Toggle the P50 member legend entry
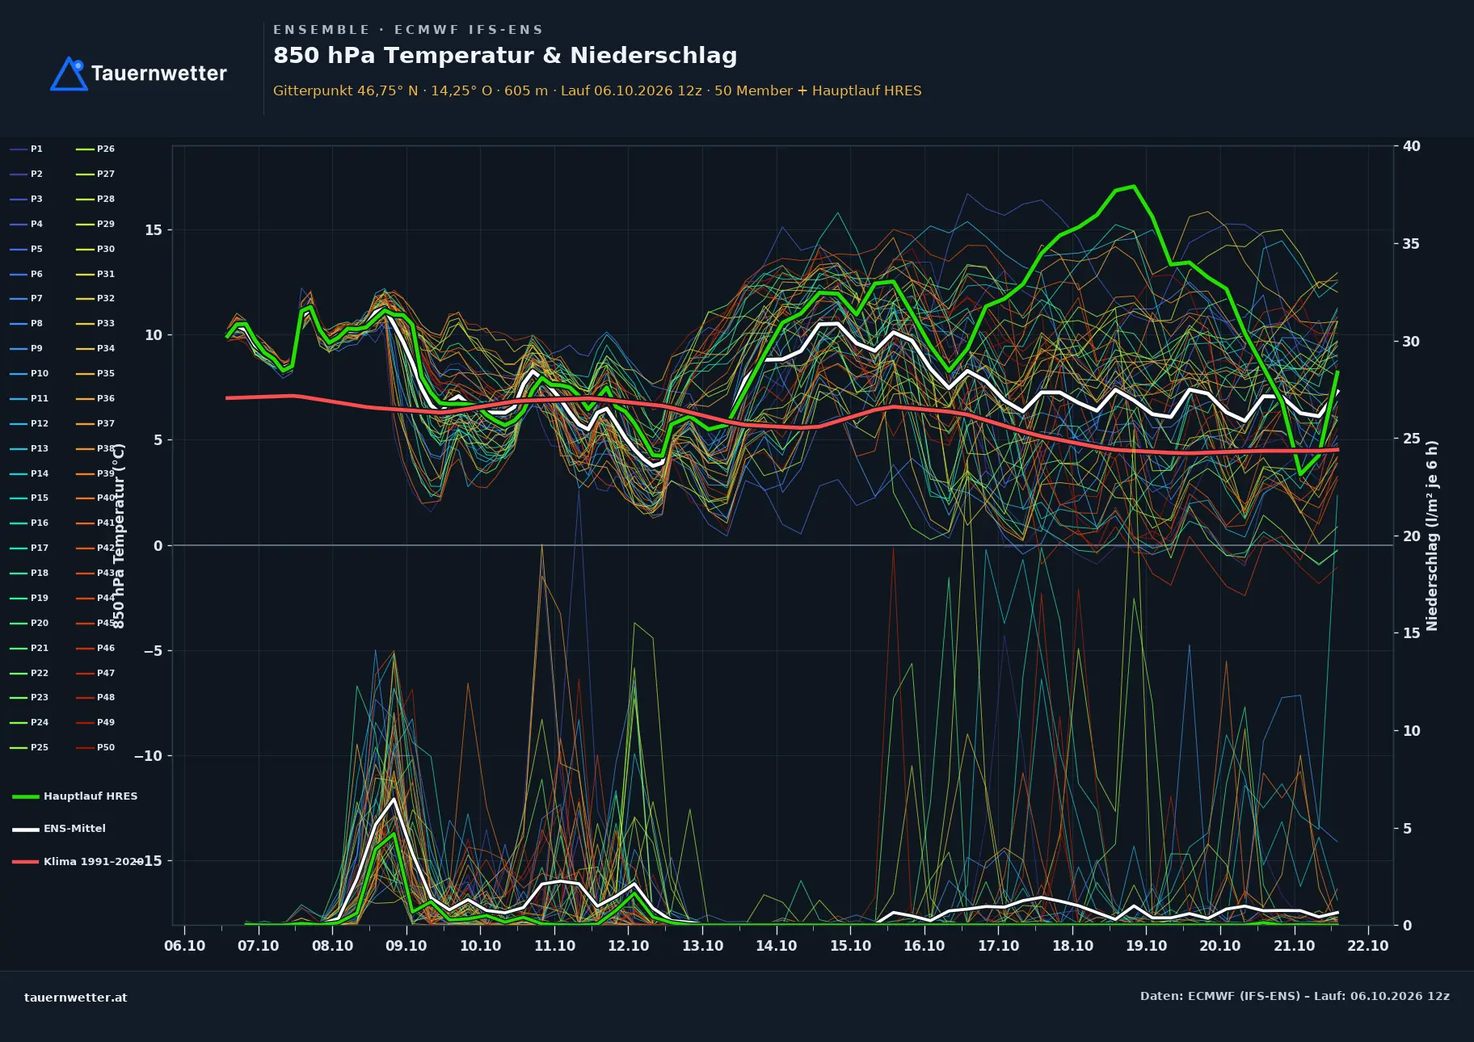 [x=95, y=748]
